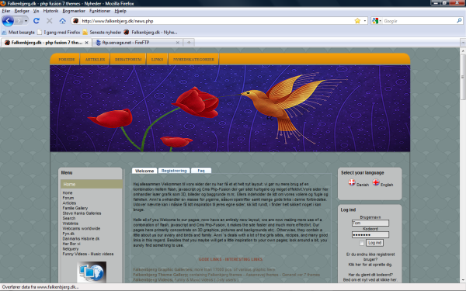This screenshot has height=291, width=466.
Task: Click the vertical page scrollbar thumb
Action: [463, 77]
